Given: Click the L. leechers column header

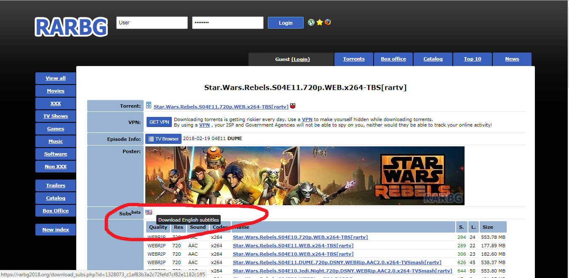Looking at the screenshot, I should (x=474, y=227).
